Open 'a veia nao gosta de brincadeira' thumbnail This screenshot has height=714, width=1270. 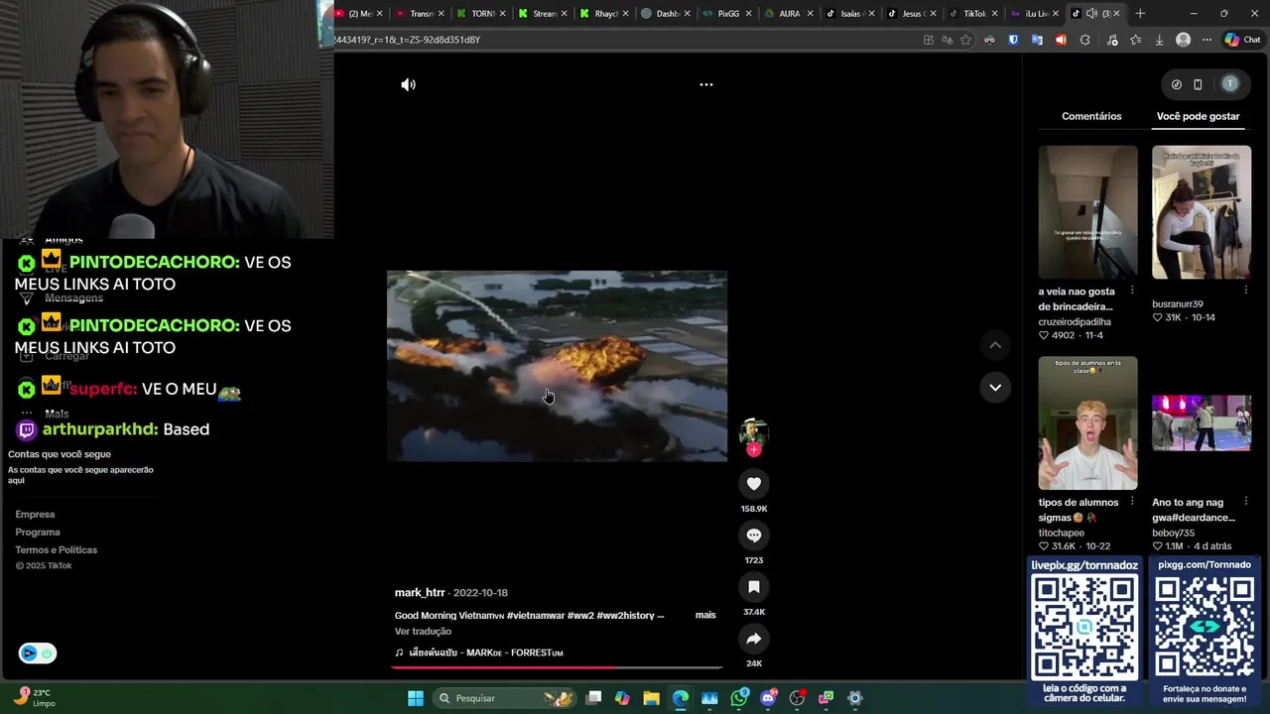pos(1088,212)
